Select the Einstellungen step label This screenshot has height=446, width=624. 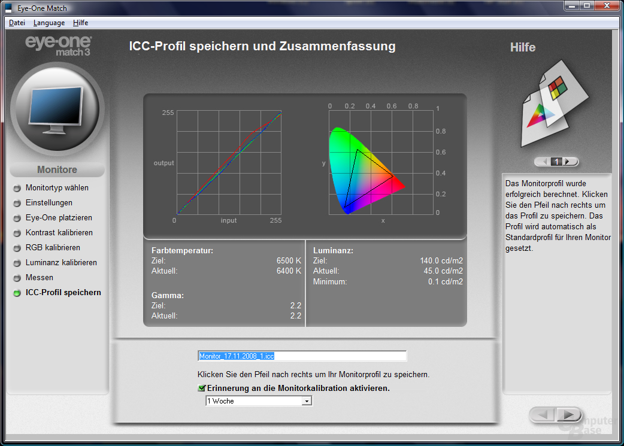tap(49, 202)
